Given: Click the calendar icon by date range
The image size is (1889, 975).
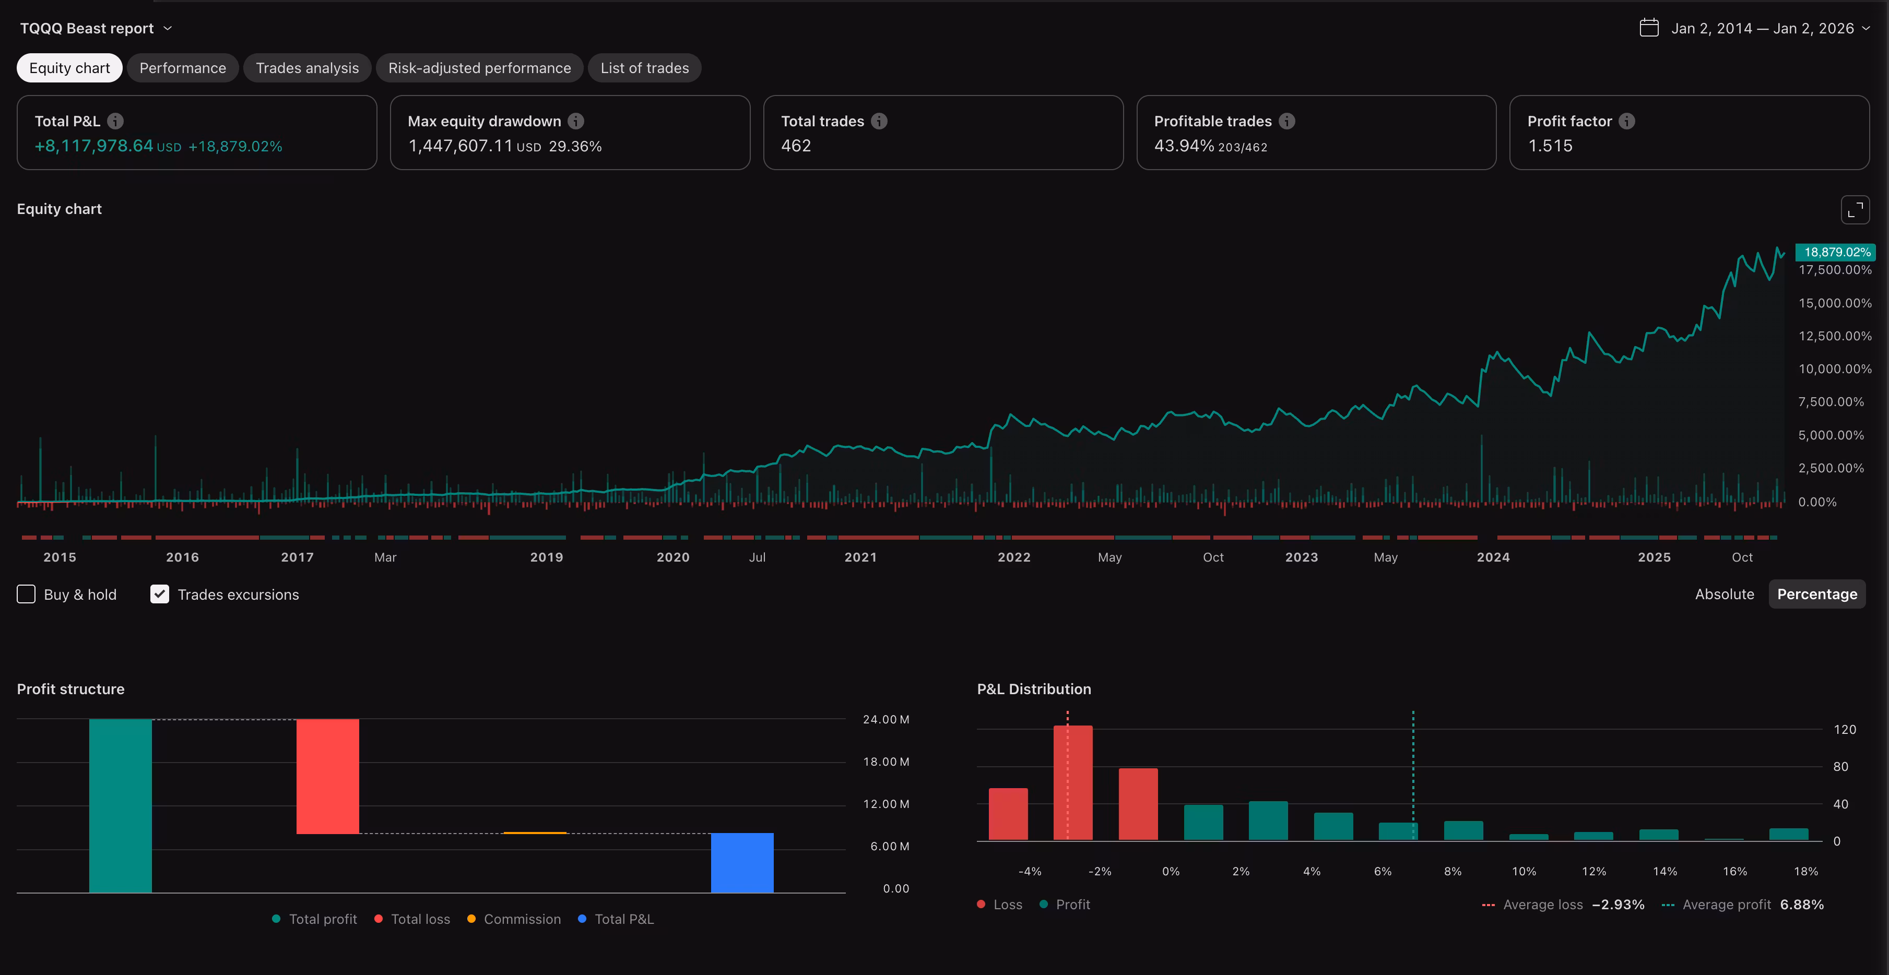Looking at the screenshot, I should (x=1648, y=28).
